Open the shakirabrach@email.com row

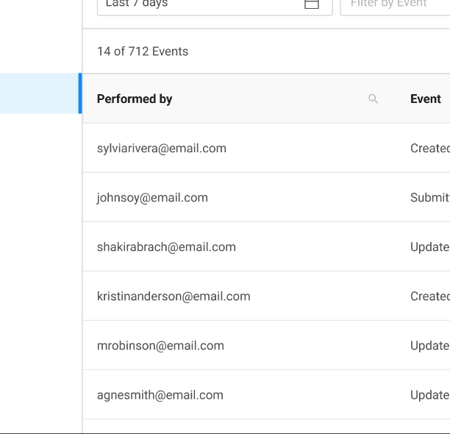[x=166, y=246]
